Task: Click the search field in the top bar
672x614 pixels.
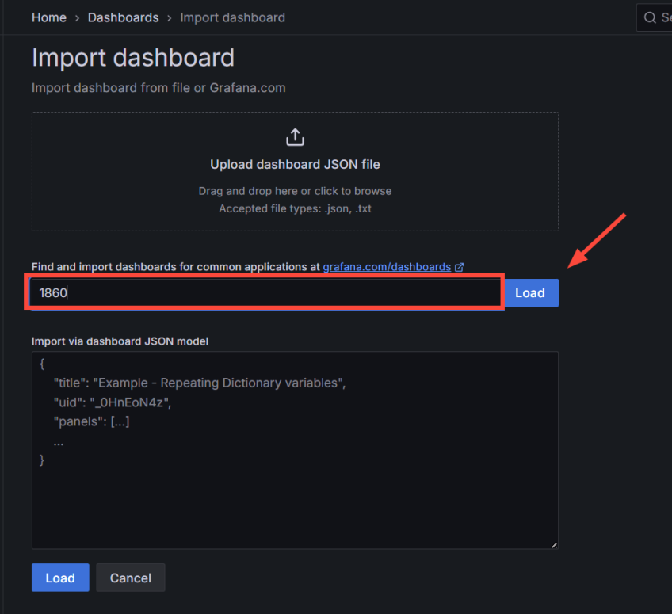Action: click(x=662, y=17)
